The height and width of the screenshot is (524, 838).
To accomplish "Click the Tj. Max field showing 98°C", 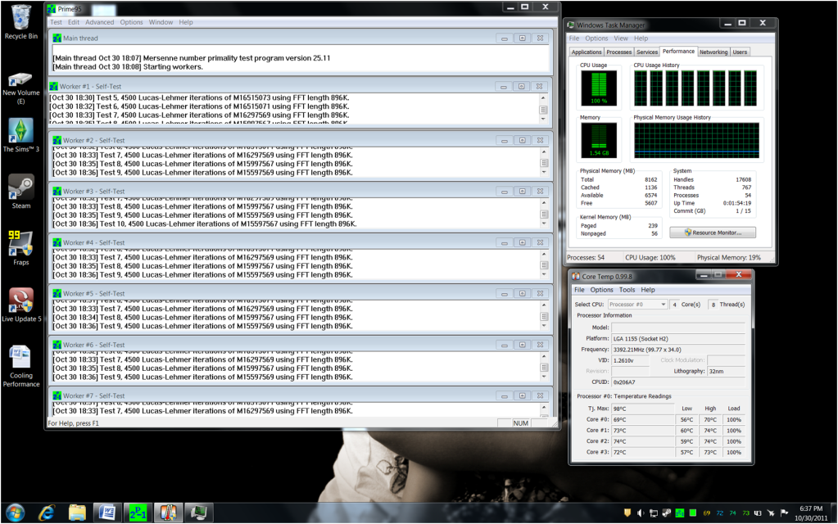I will click(x=643, y=409).
